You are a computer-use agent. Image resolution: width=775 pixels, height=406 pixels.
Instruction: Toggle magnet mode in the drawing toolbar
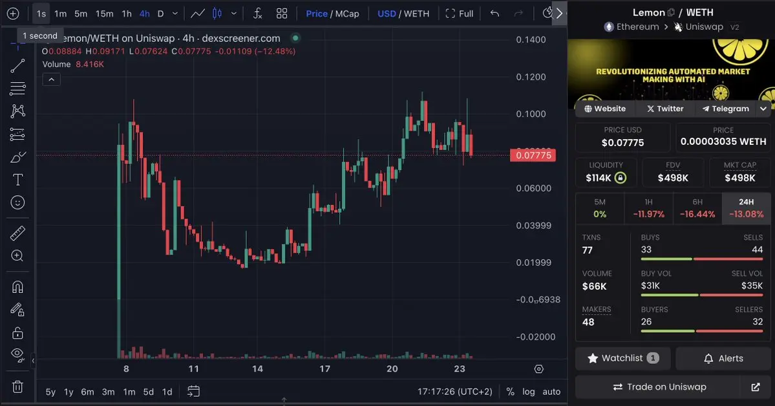click(x=17, y=287)
